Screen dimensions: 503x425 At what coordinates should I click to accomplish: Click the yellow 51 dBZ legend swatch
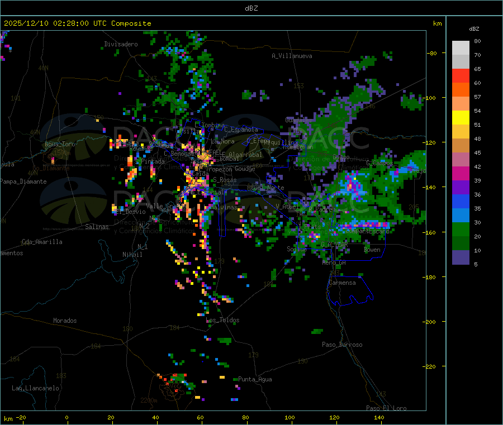pos(461,118)
